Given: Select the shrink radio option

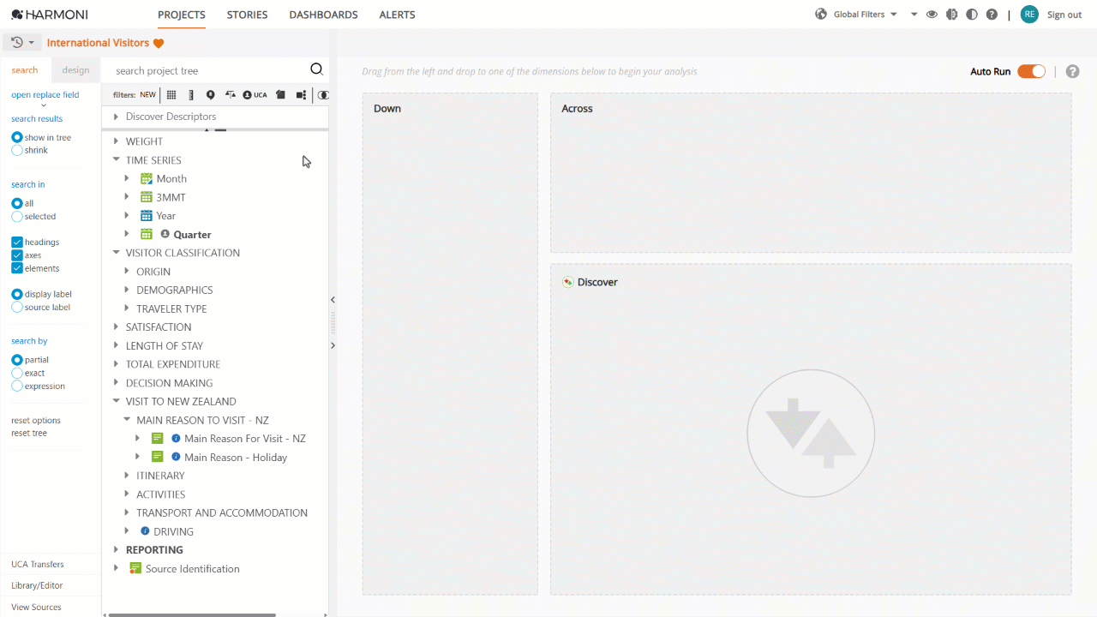Looking at the screenshot, I should point(17,150).
